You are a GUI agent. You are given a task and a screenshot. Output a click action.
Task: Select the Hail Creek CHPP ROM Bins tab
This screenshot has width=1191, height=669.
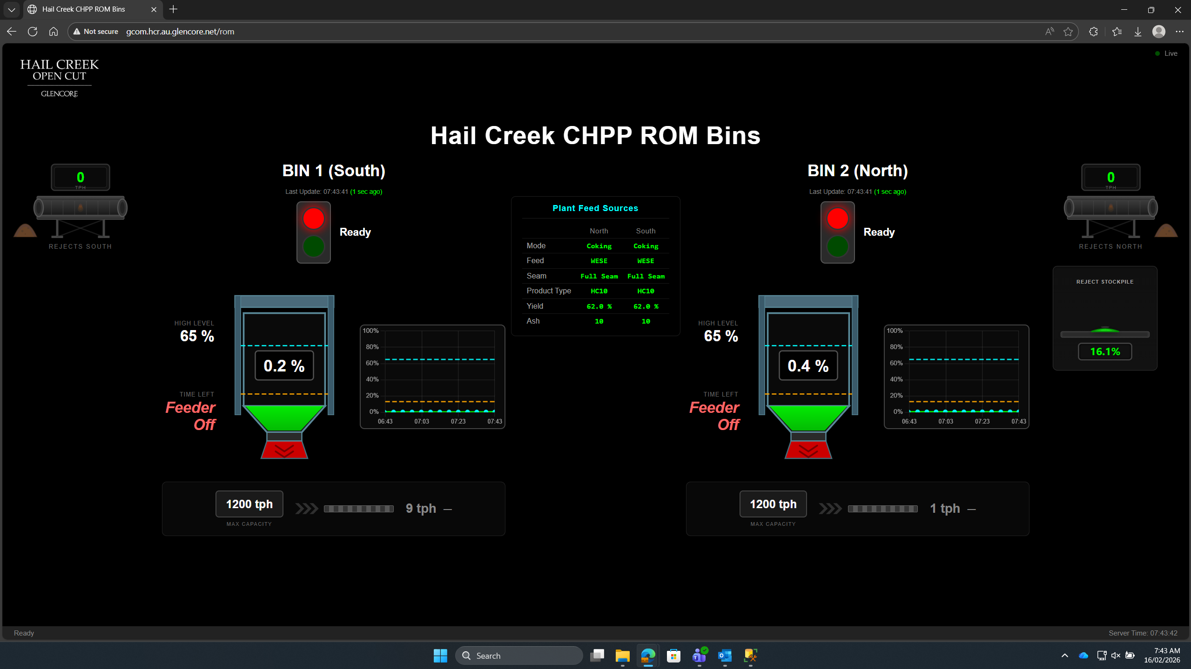84,9
